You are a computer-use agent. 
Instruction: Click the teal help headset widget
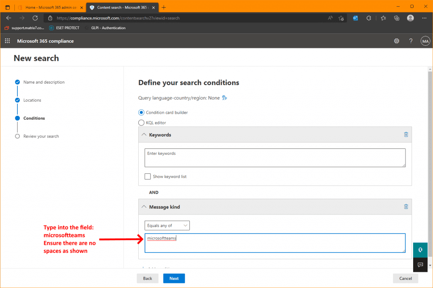tap(420, 250)
